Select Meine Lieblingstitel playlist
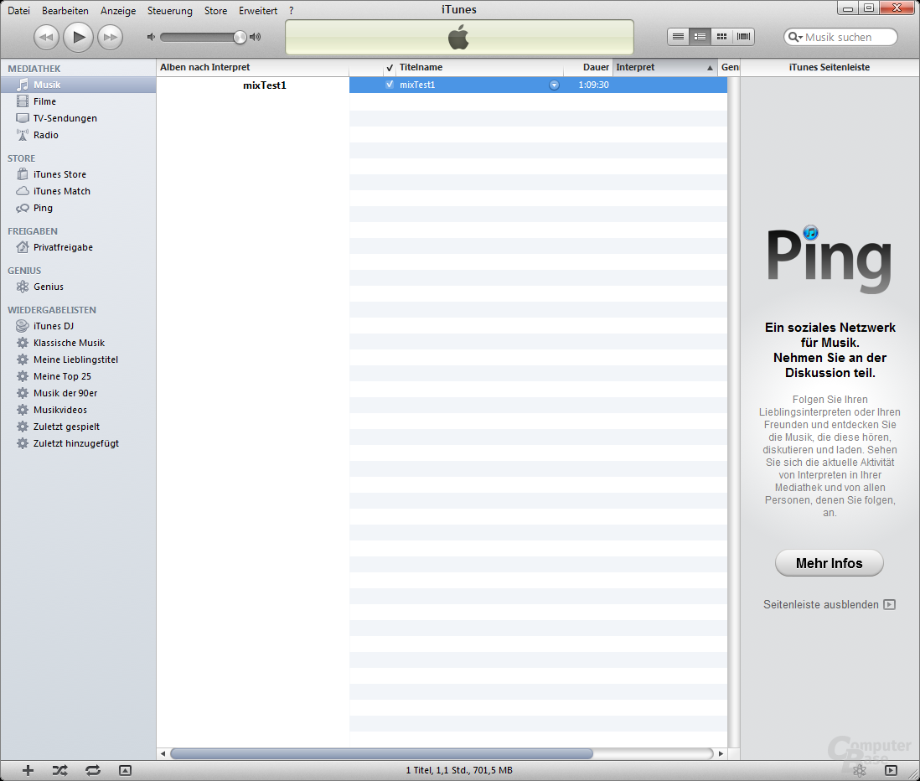This screenshot has height=781, width=920. point(78,359)
